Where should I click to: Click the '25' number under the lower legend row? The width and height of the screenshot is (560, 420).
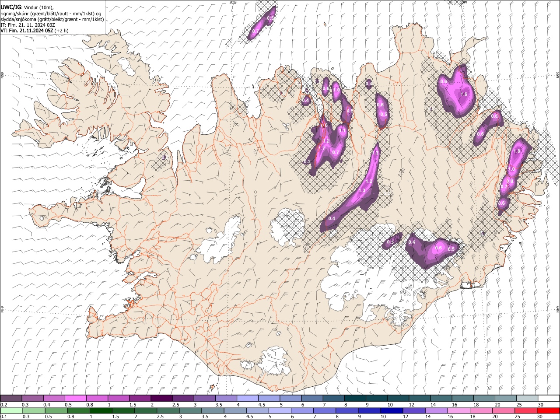click(518, 417)
